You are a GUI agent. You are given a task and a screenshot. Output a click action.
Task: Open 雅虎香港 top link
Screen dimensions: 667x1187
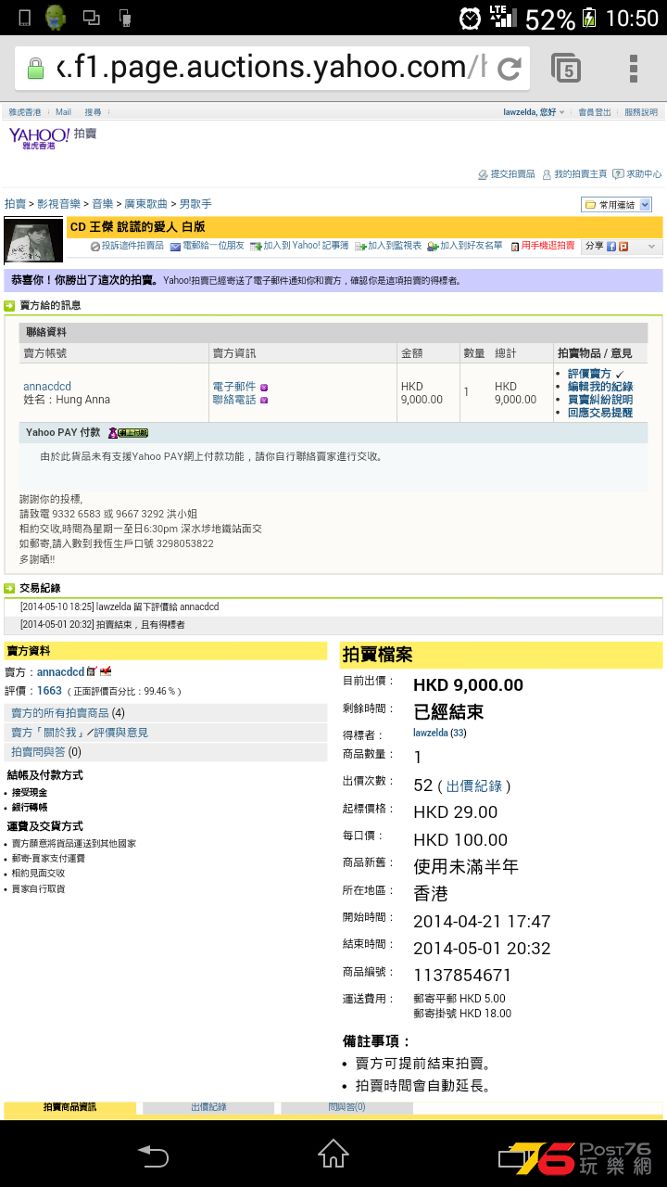click(25, 112)
